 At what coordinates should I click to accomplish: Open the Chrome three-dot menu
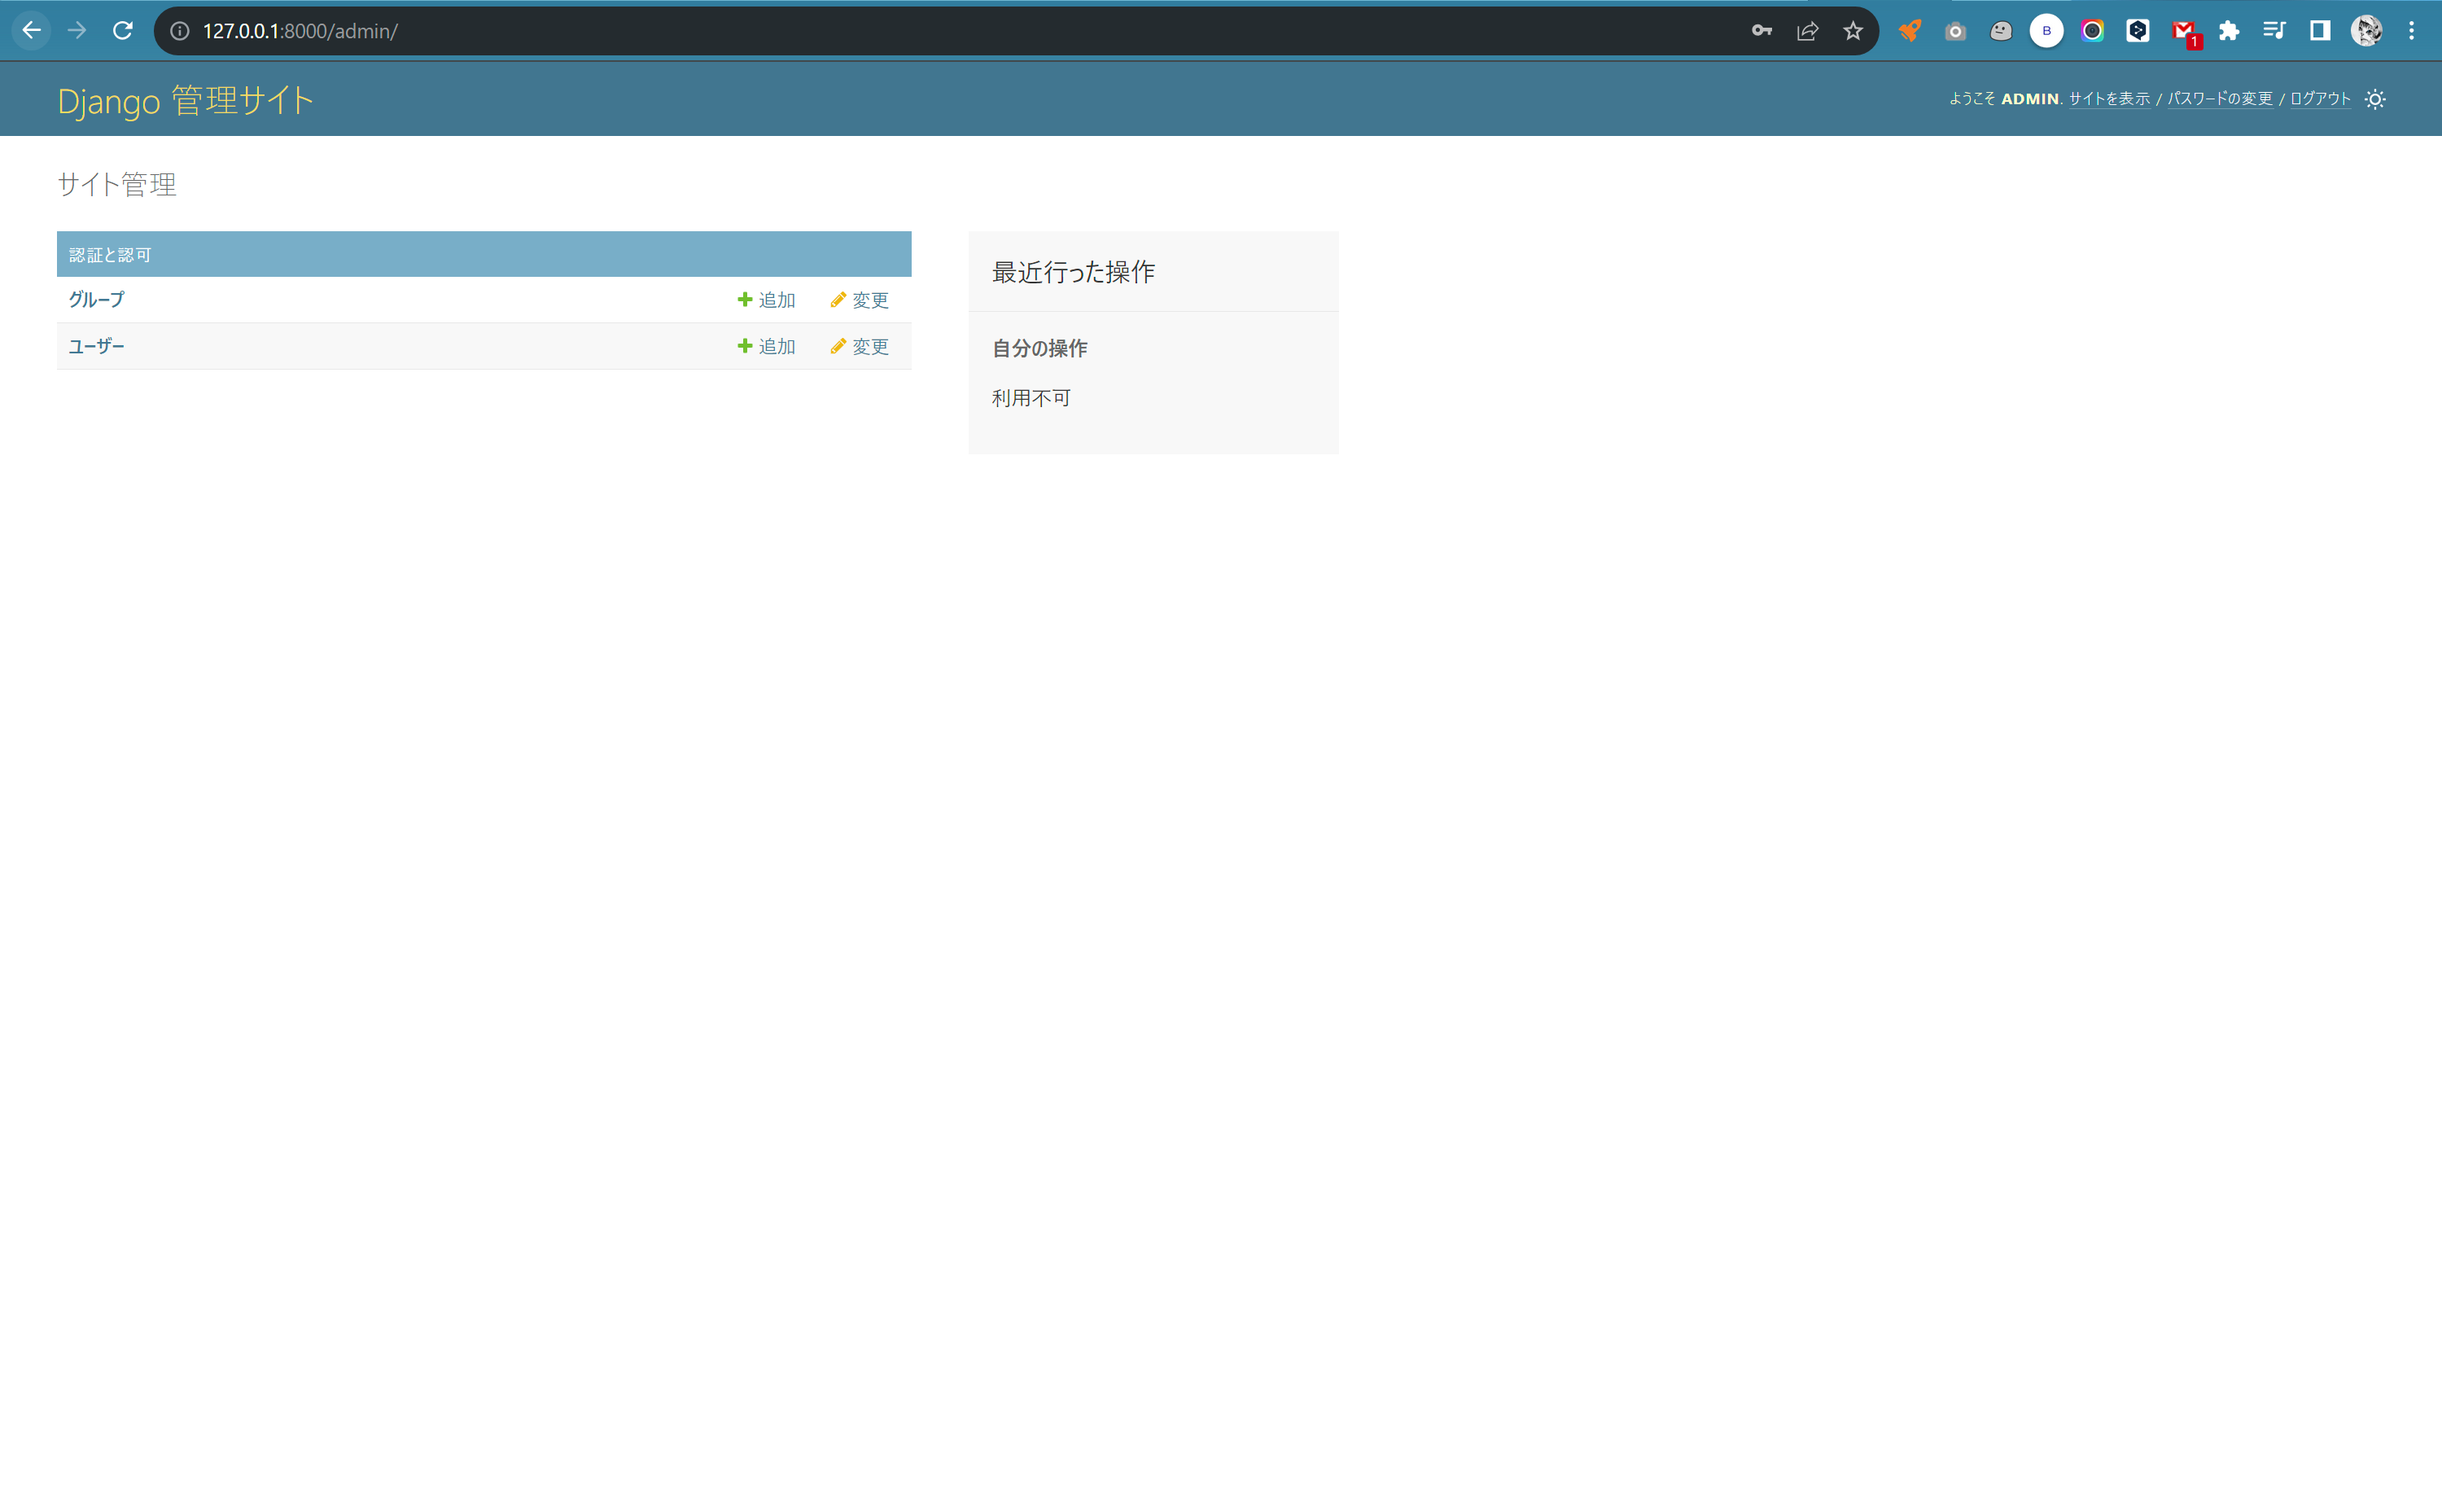point(2411,31)
